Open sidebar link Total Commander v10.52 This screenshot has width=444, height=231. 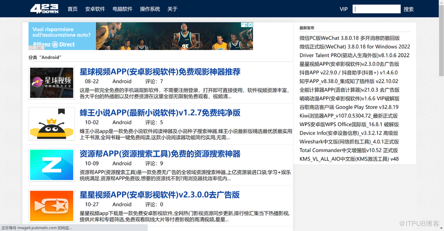348,150
